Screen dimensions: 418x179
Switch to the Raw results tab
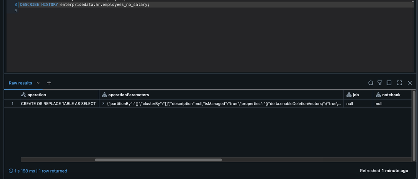click(x=21, y=83)
